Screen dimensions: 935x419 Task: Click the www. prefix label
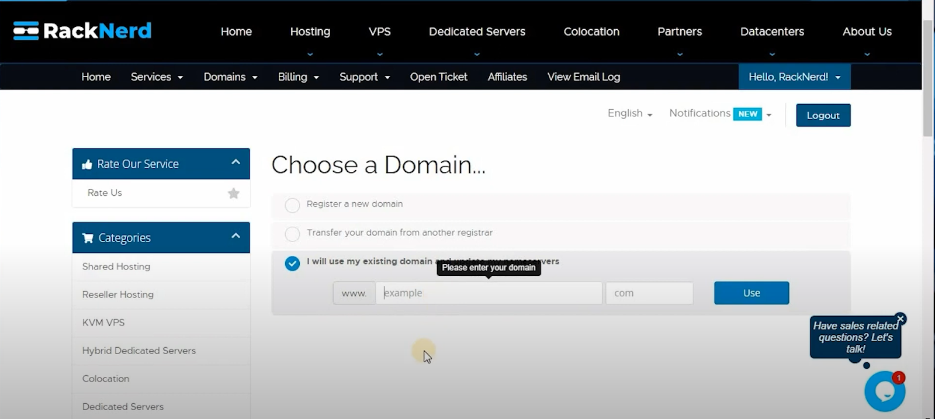(354, 293)
